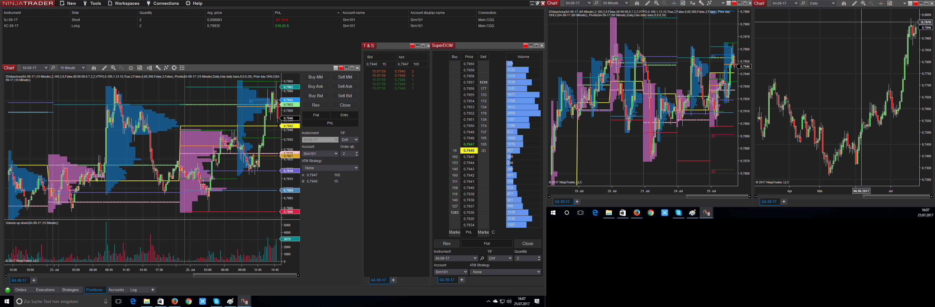
Task: Open chart trader icon in 15 Minute chart toolbar
Action: [x=149, y=68]
